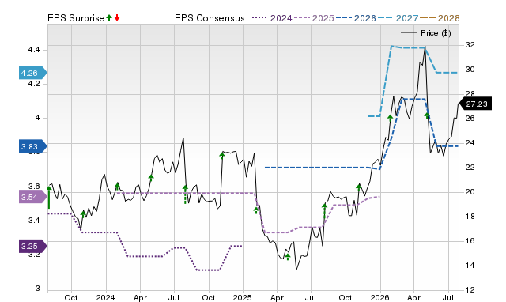Click the 3.25 dark purple value tag

click(x=32, y=247)
